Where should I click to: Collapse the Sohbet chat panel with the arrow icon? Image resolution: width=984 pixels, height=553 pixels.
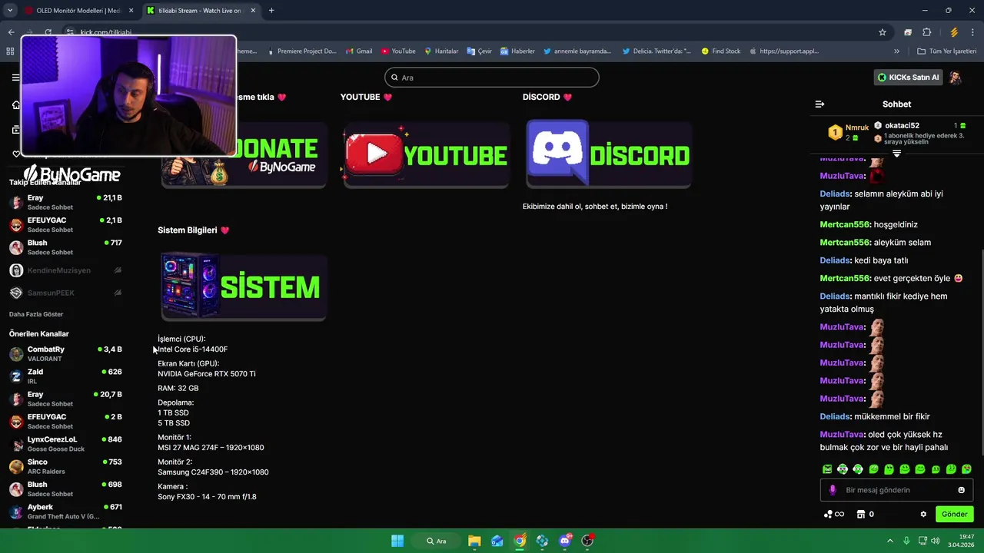pos(819,104)
